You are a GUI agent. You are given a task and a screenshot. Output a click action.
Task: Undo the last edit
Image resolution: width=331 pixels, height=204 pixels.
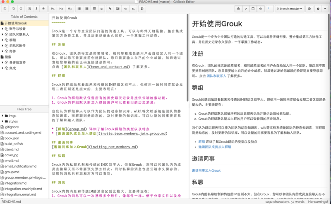click(x=14, y=9)
